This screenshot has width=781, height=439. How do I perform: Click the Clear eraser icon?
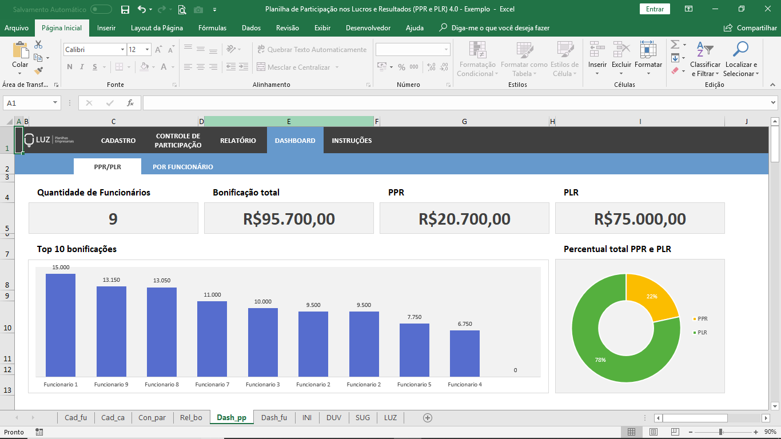click(x=675, y=71)
